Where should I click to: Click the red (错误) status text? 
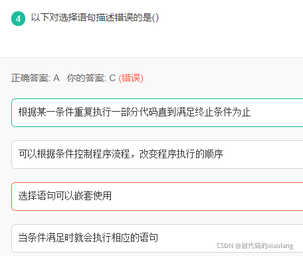click(x=131, y=78)
